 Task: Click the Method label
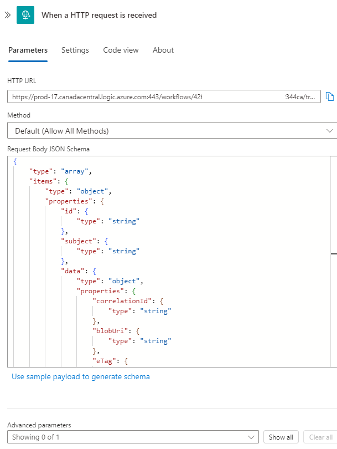click(19, 115)
